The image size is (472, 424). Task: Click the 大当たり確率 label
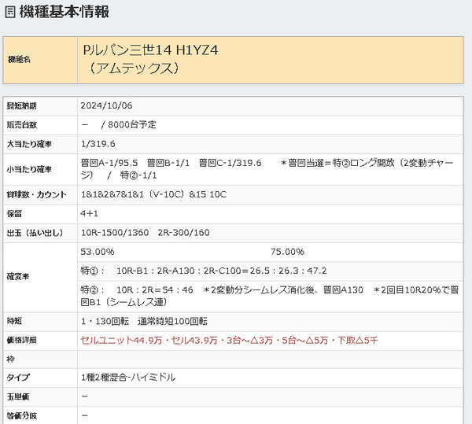[x=29, y=144]
